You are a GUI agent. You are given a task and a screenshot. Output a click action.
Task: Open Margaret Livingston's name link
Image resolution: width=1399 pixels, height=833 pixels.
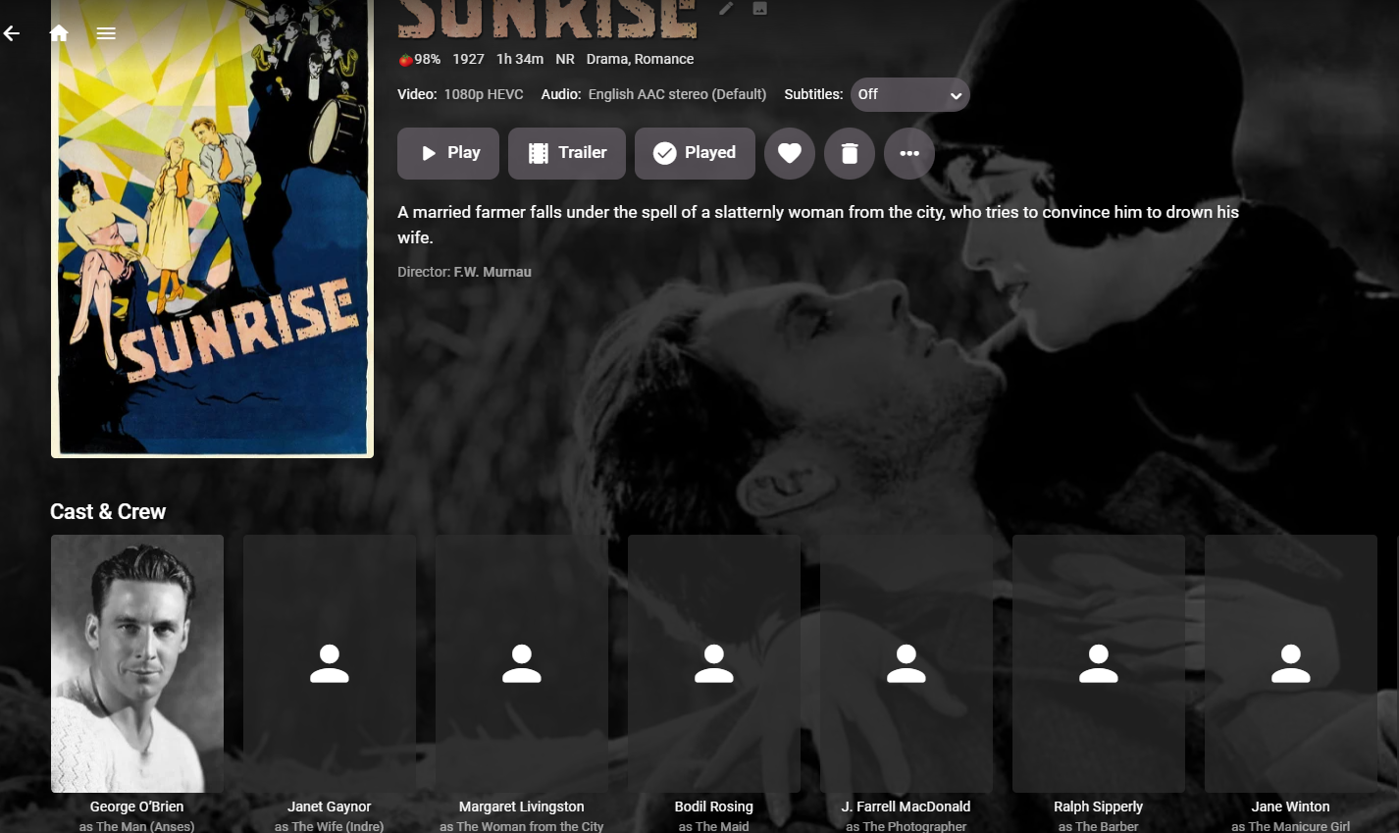pyautogui.click(x=522, y=807)
